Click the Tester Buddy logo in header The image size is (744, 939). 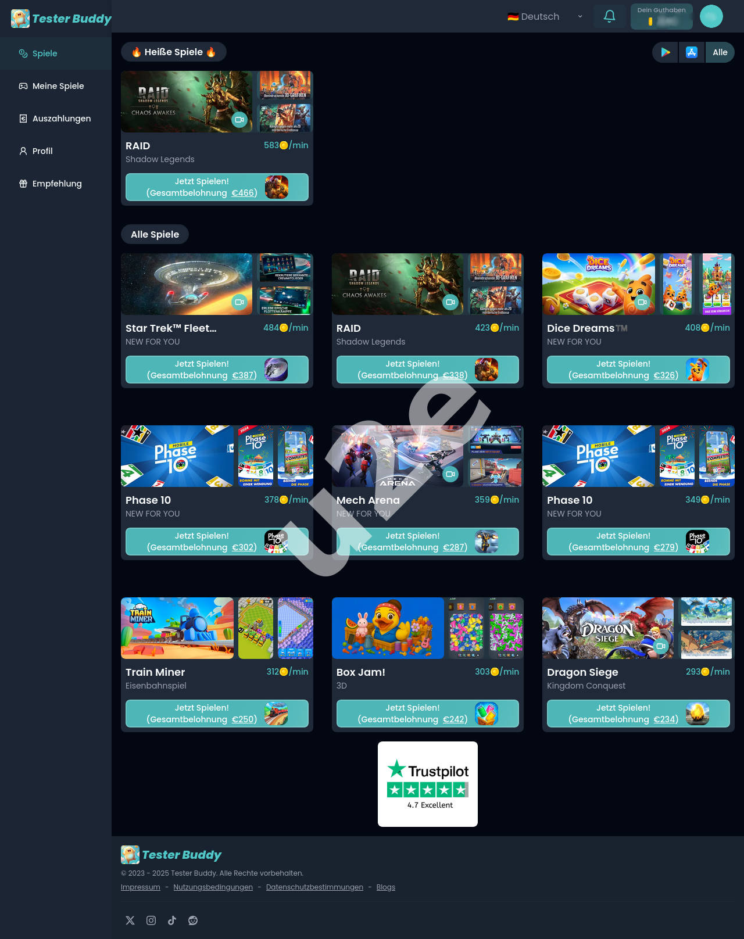click(x=61, y=19)
